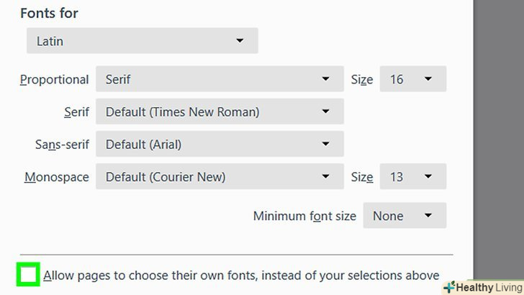Screen dimensions: 524x295
Task: Expand the Proportional font type dropdown
Action: point(220,79)
